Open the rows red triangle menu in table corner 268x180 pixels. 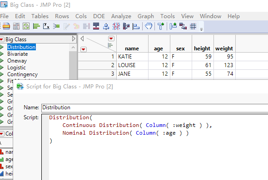[x=84, y=49]
